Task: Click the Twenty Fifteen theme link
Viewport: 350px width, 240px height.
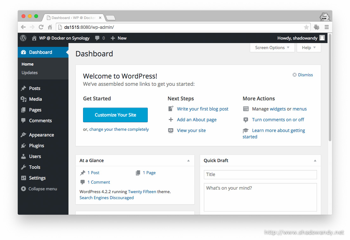Action: tap(142, 192)
